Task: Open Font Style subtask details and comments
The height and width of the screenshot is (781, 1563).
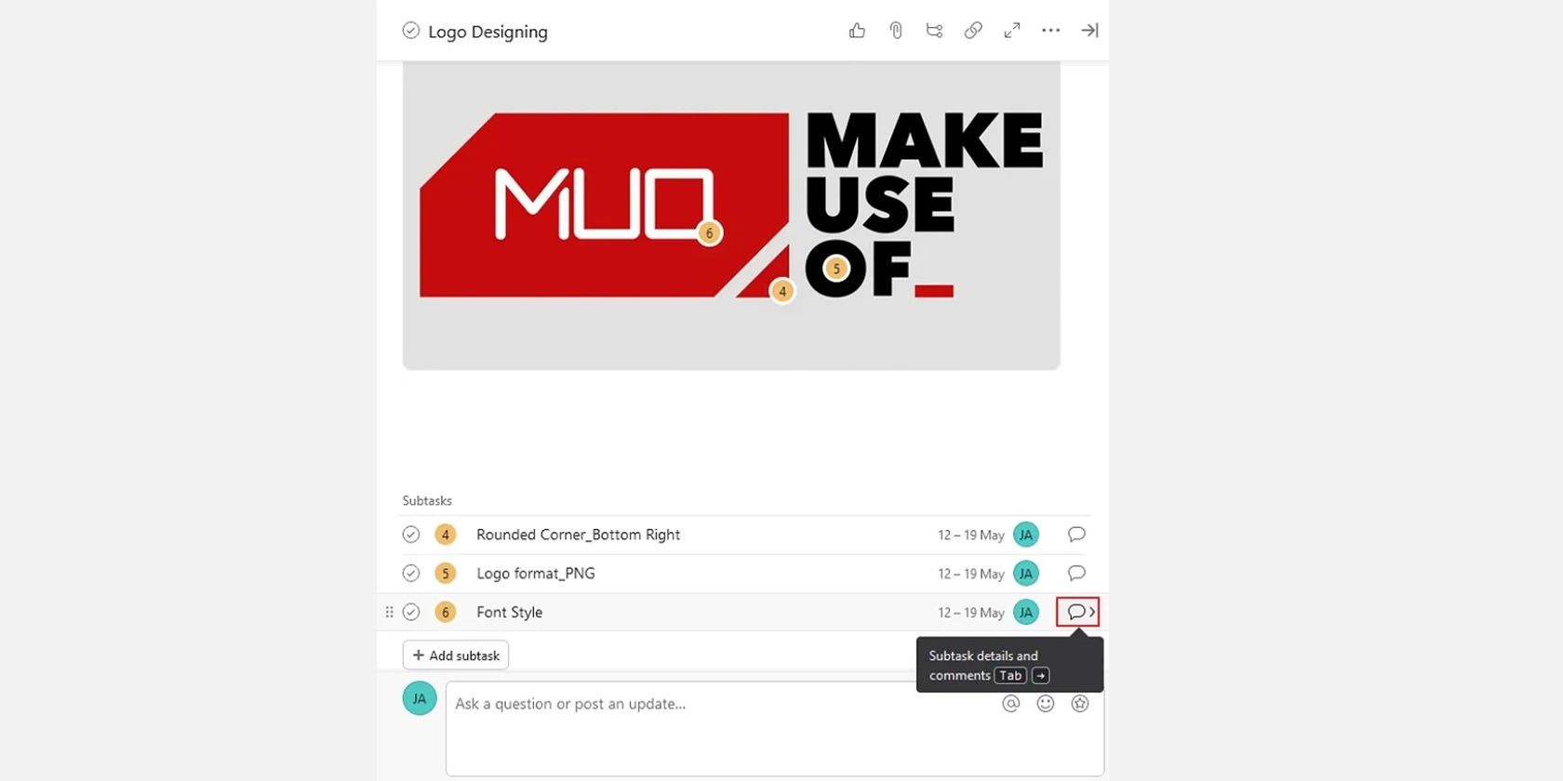Action: pyautogui.click(x=1078, y=612)
